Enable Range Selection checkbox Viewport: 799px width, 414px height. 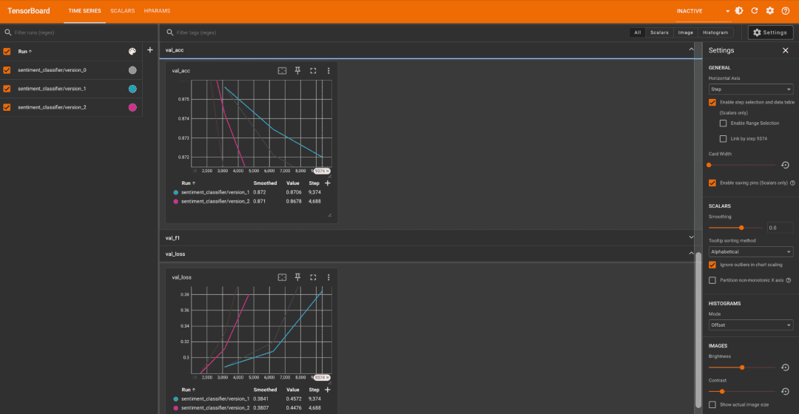tap(723, 123)
